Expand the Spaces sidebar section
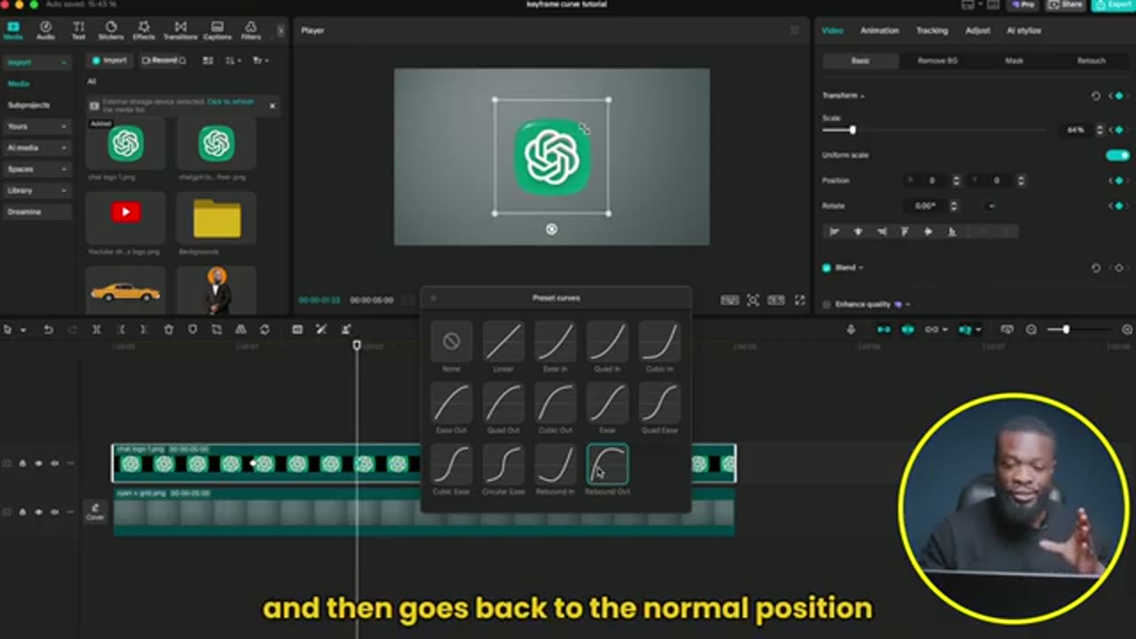The image size is (1136, 639). (36, 169)
